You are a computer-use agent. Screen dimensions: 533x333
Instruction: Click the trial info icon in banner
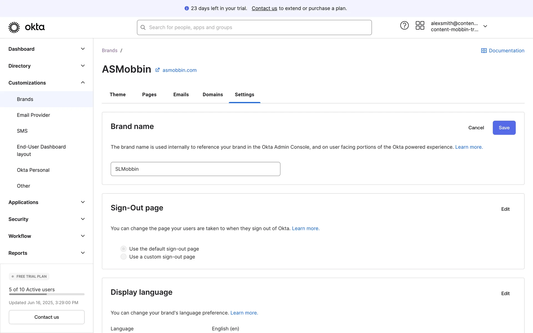click(x=187, y=8)
